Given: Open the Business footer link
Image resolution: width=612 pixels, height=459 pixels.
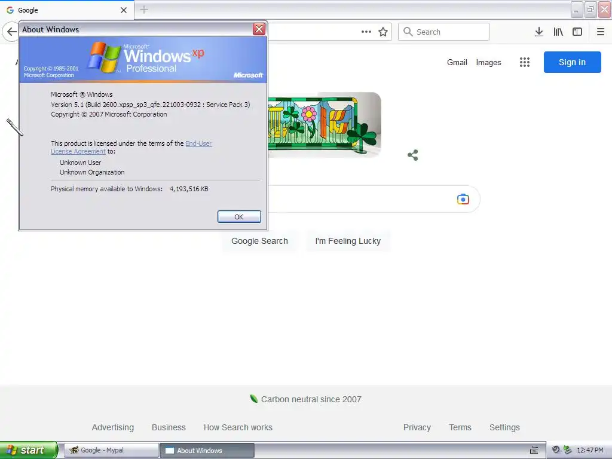Looking at the screenshot, I should pos(169,427).
